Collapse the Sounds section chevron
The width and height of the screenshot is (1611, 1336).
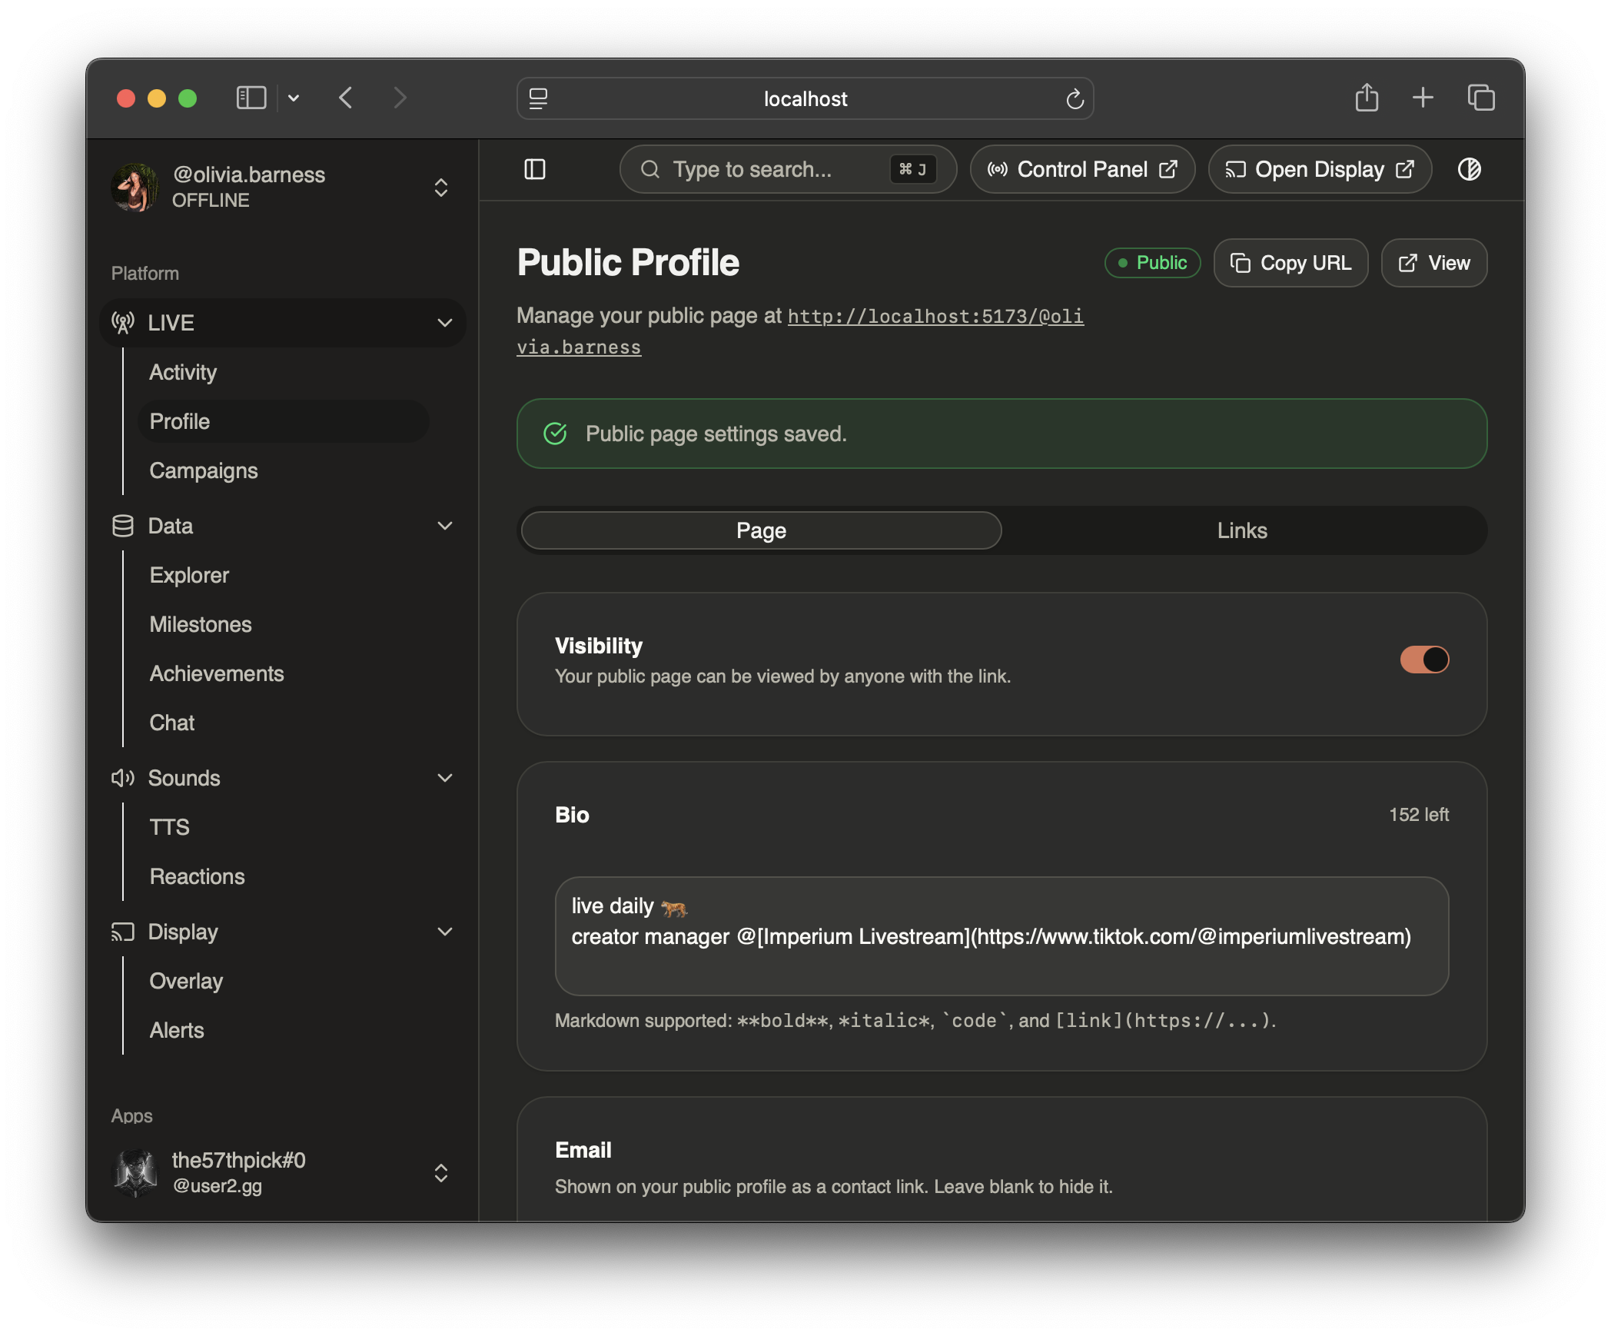[444, 778]
